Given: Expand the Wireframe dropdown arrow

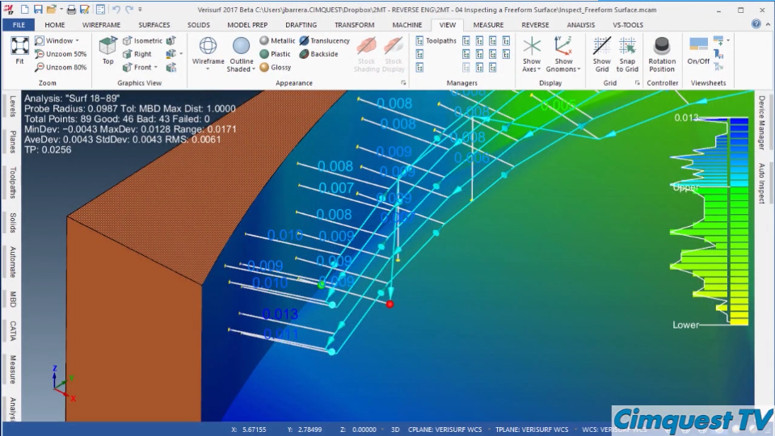Looking at the screenshot, I should click(208, 69).
